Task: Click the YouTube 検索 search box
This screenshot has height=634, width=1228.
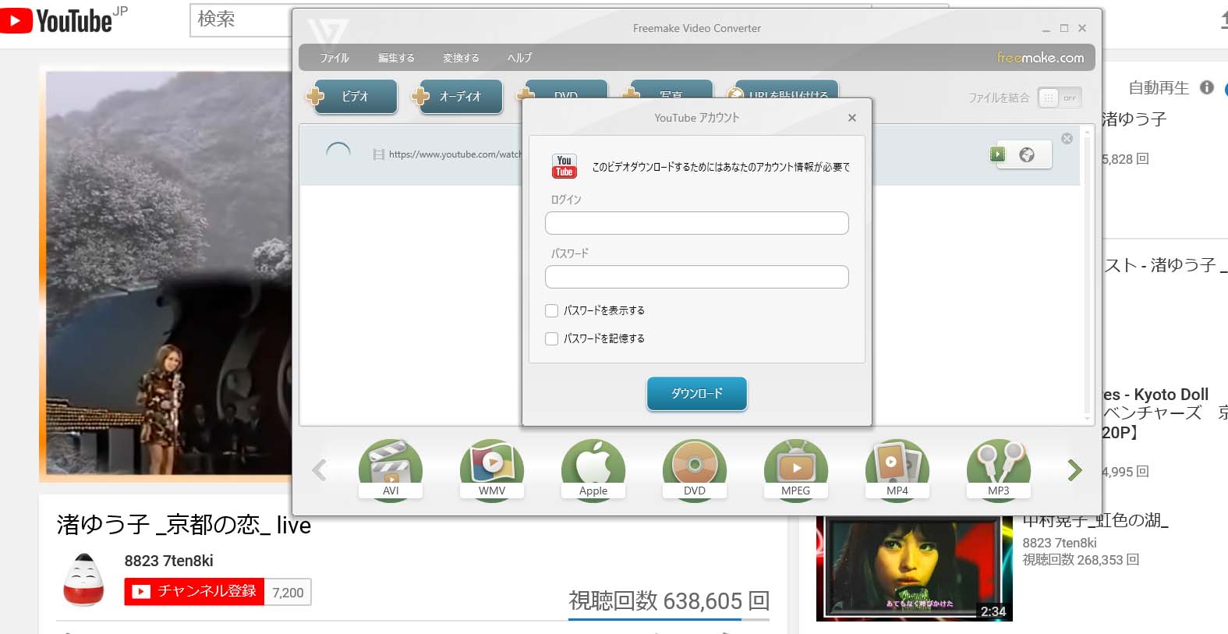Action: 242,19
